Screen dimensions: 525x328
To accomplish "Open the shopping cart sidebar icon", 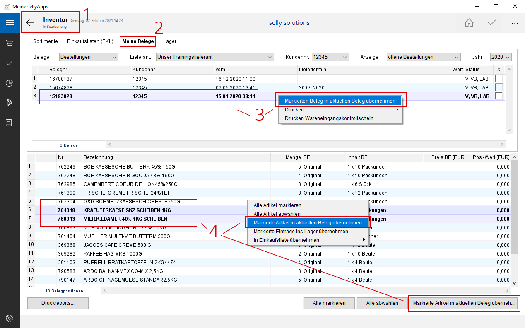I will [x=10, y=43].
